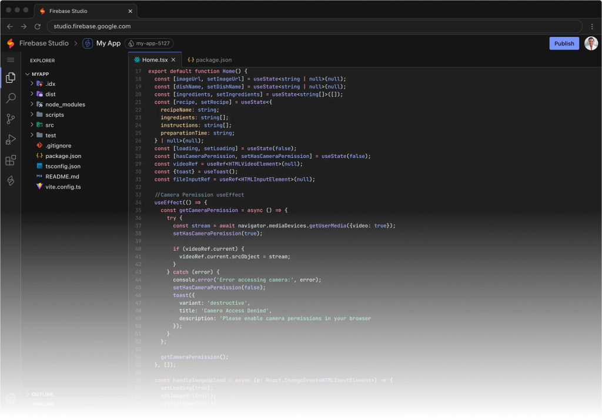Open the Search view in activity bar
The width and height of the screenshot is (602, 418).
click(x=11, y=98)
